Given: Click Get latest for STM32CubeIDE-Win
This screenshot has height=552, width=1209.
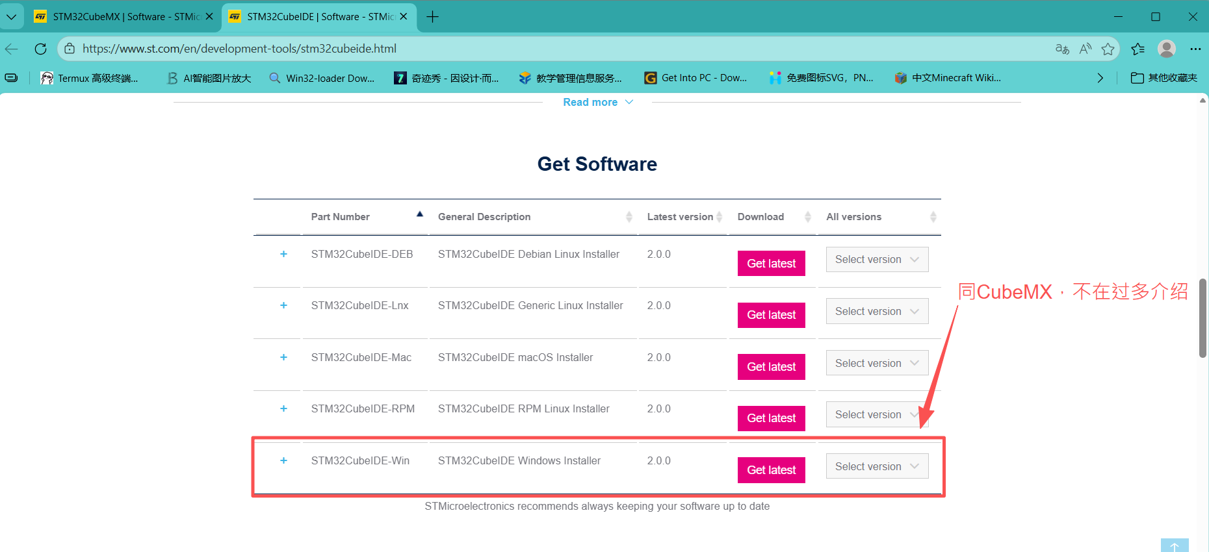Looking at the screenshot, I should pyautogui.click(x=771, y=470).
